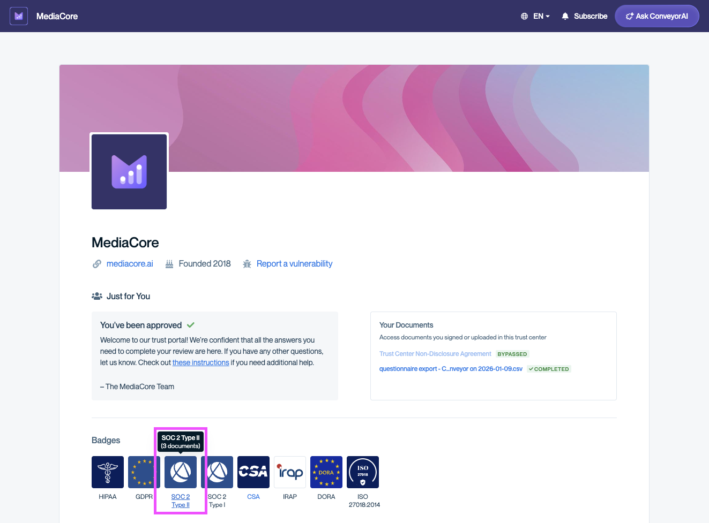Click the cake icon next to Founded 2018
The height and width of the screenshot is (523, 709).
click(169, 264)
